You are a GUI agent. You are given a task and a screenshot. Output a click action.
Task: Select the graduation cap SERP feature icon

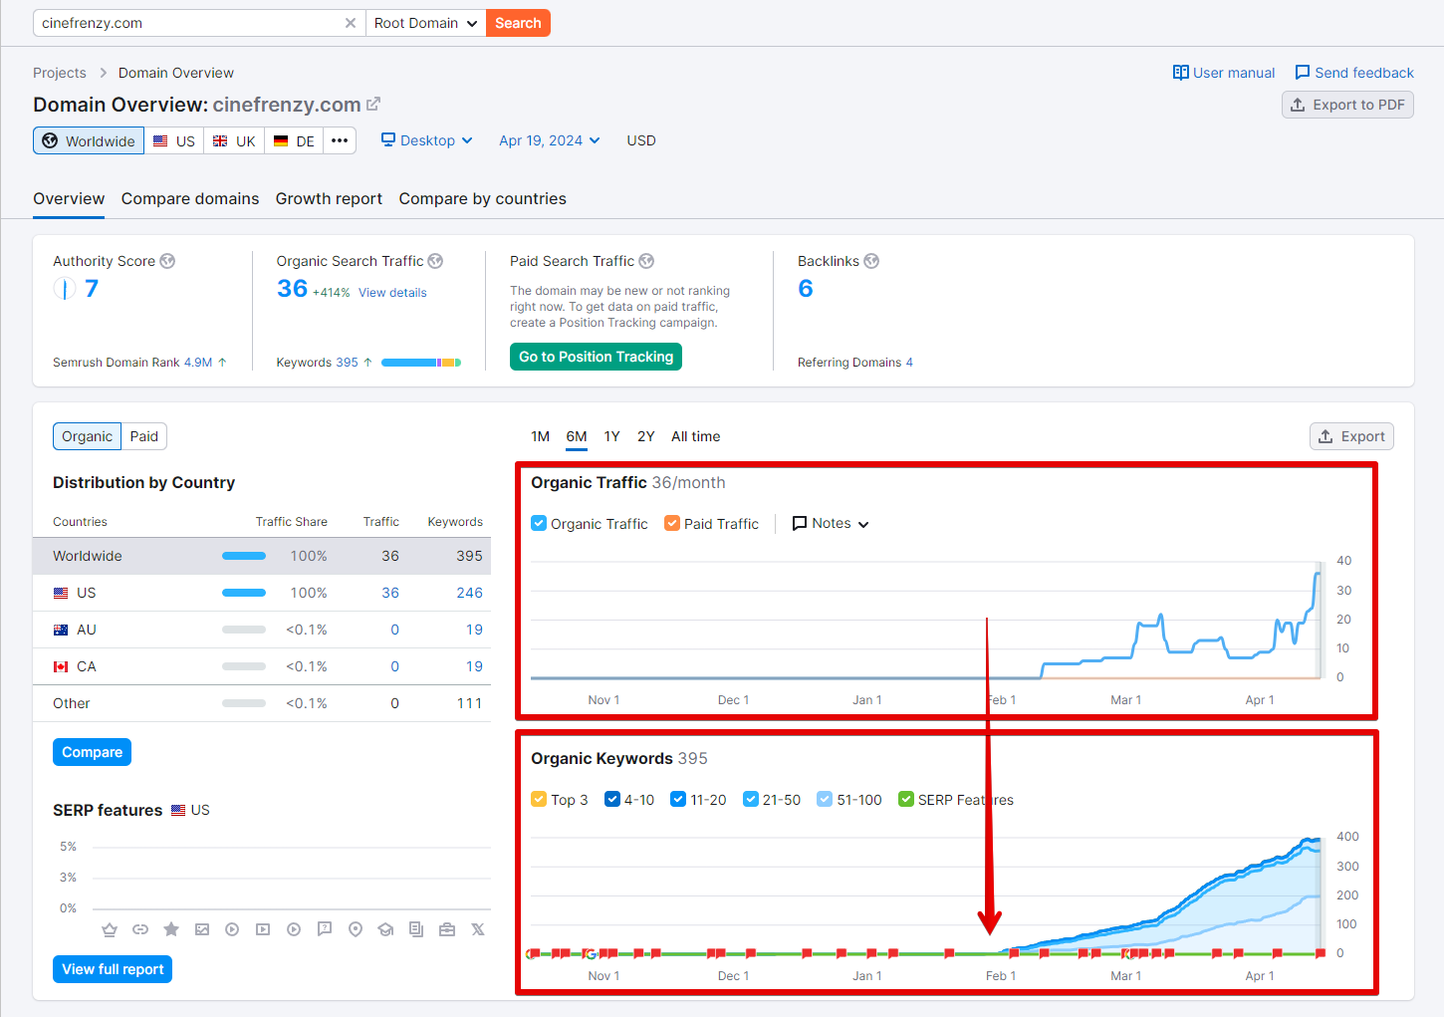(x=385, y=929)
